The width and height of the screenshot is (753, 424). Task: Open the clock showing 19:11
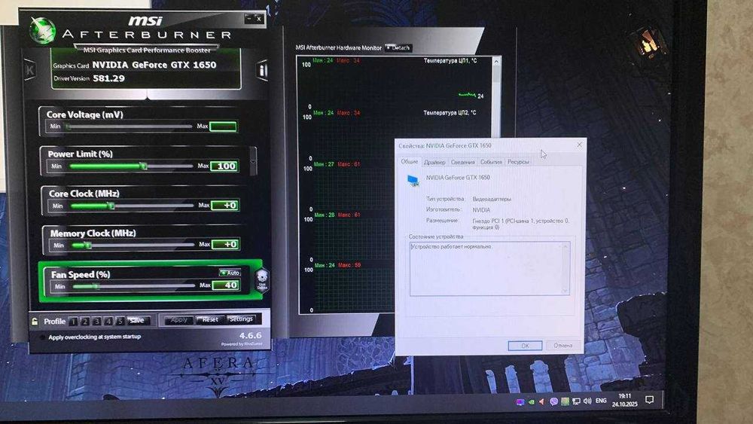point(624,400)
